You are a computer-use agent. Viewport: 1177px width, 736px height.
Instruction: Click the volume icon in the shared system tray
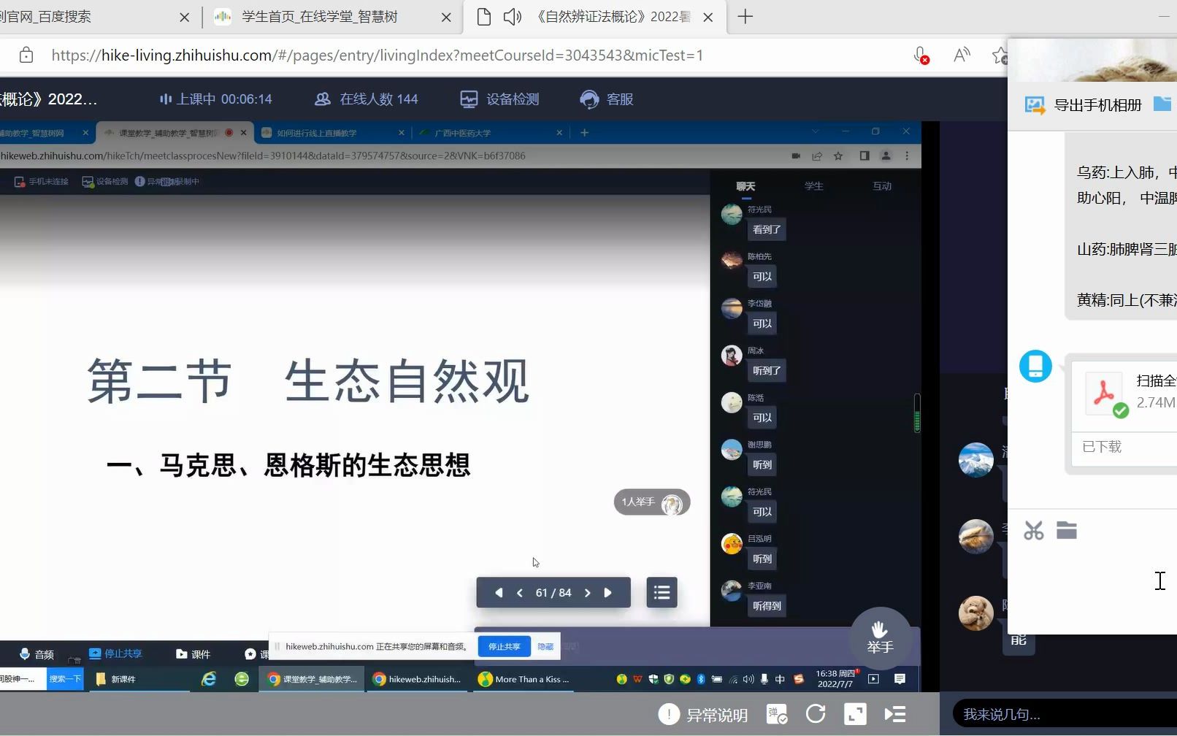click(748, 679)
